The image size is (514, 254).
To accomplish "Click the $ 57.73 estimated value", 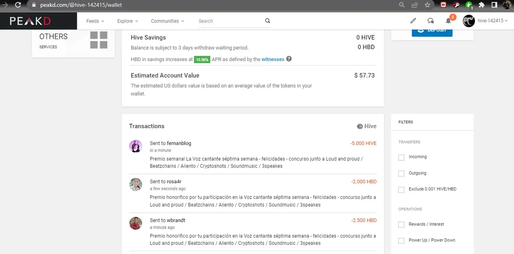I will 365,76.
